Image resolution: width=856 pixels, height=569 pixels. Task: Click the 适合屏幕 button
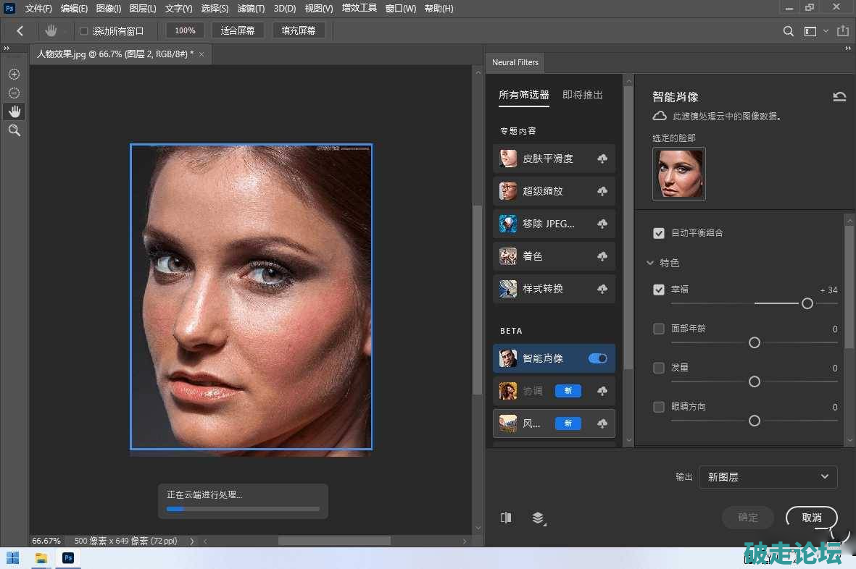[x=238, y=30]
